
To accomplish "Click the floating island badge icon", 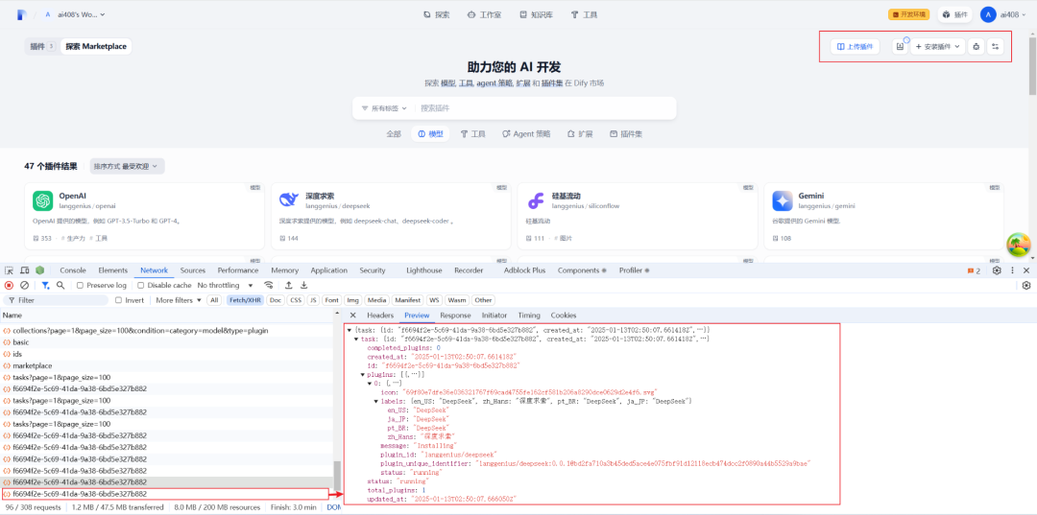I will click(x=1019, y=245).
